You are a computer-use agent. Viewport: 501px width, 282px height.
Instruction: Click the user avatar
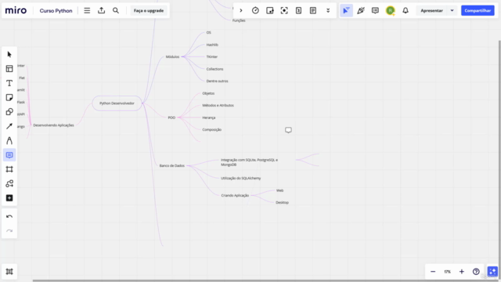390,10
